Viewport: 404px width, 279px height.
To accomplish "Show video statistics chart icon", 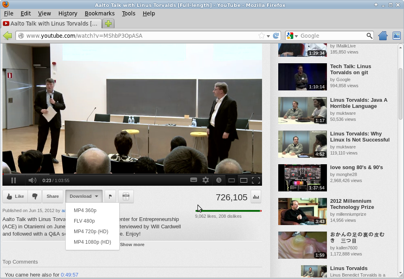I will pos(256,197).
